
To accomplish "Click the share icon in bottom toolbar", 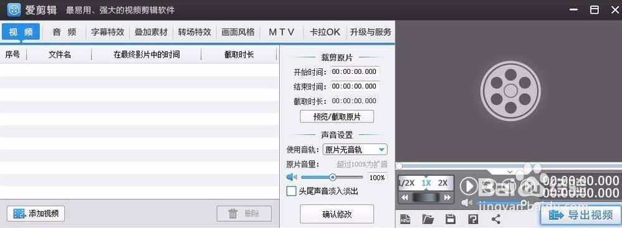I will coord(496,219).
